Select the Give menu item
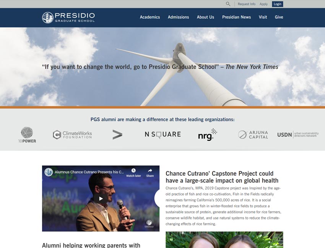This screenshot has width=325, height=248. click(279, 17)
